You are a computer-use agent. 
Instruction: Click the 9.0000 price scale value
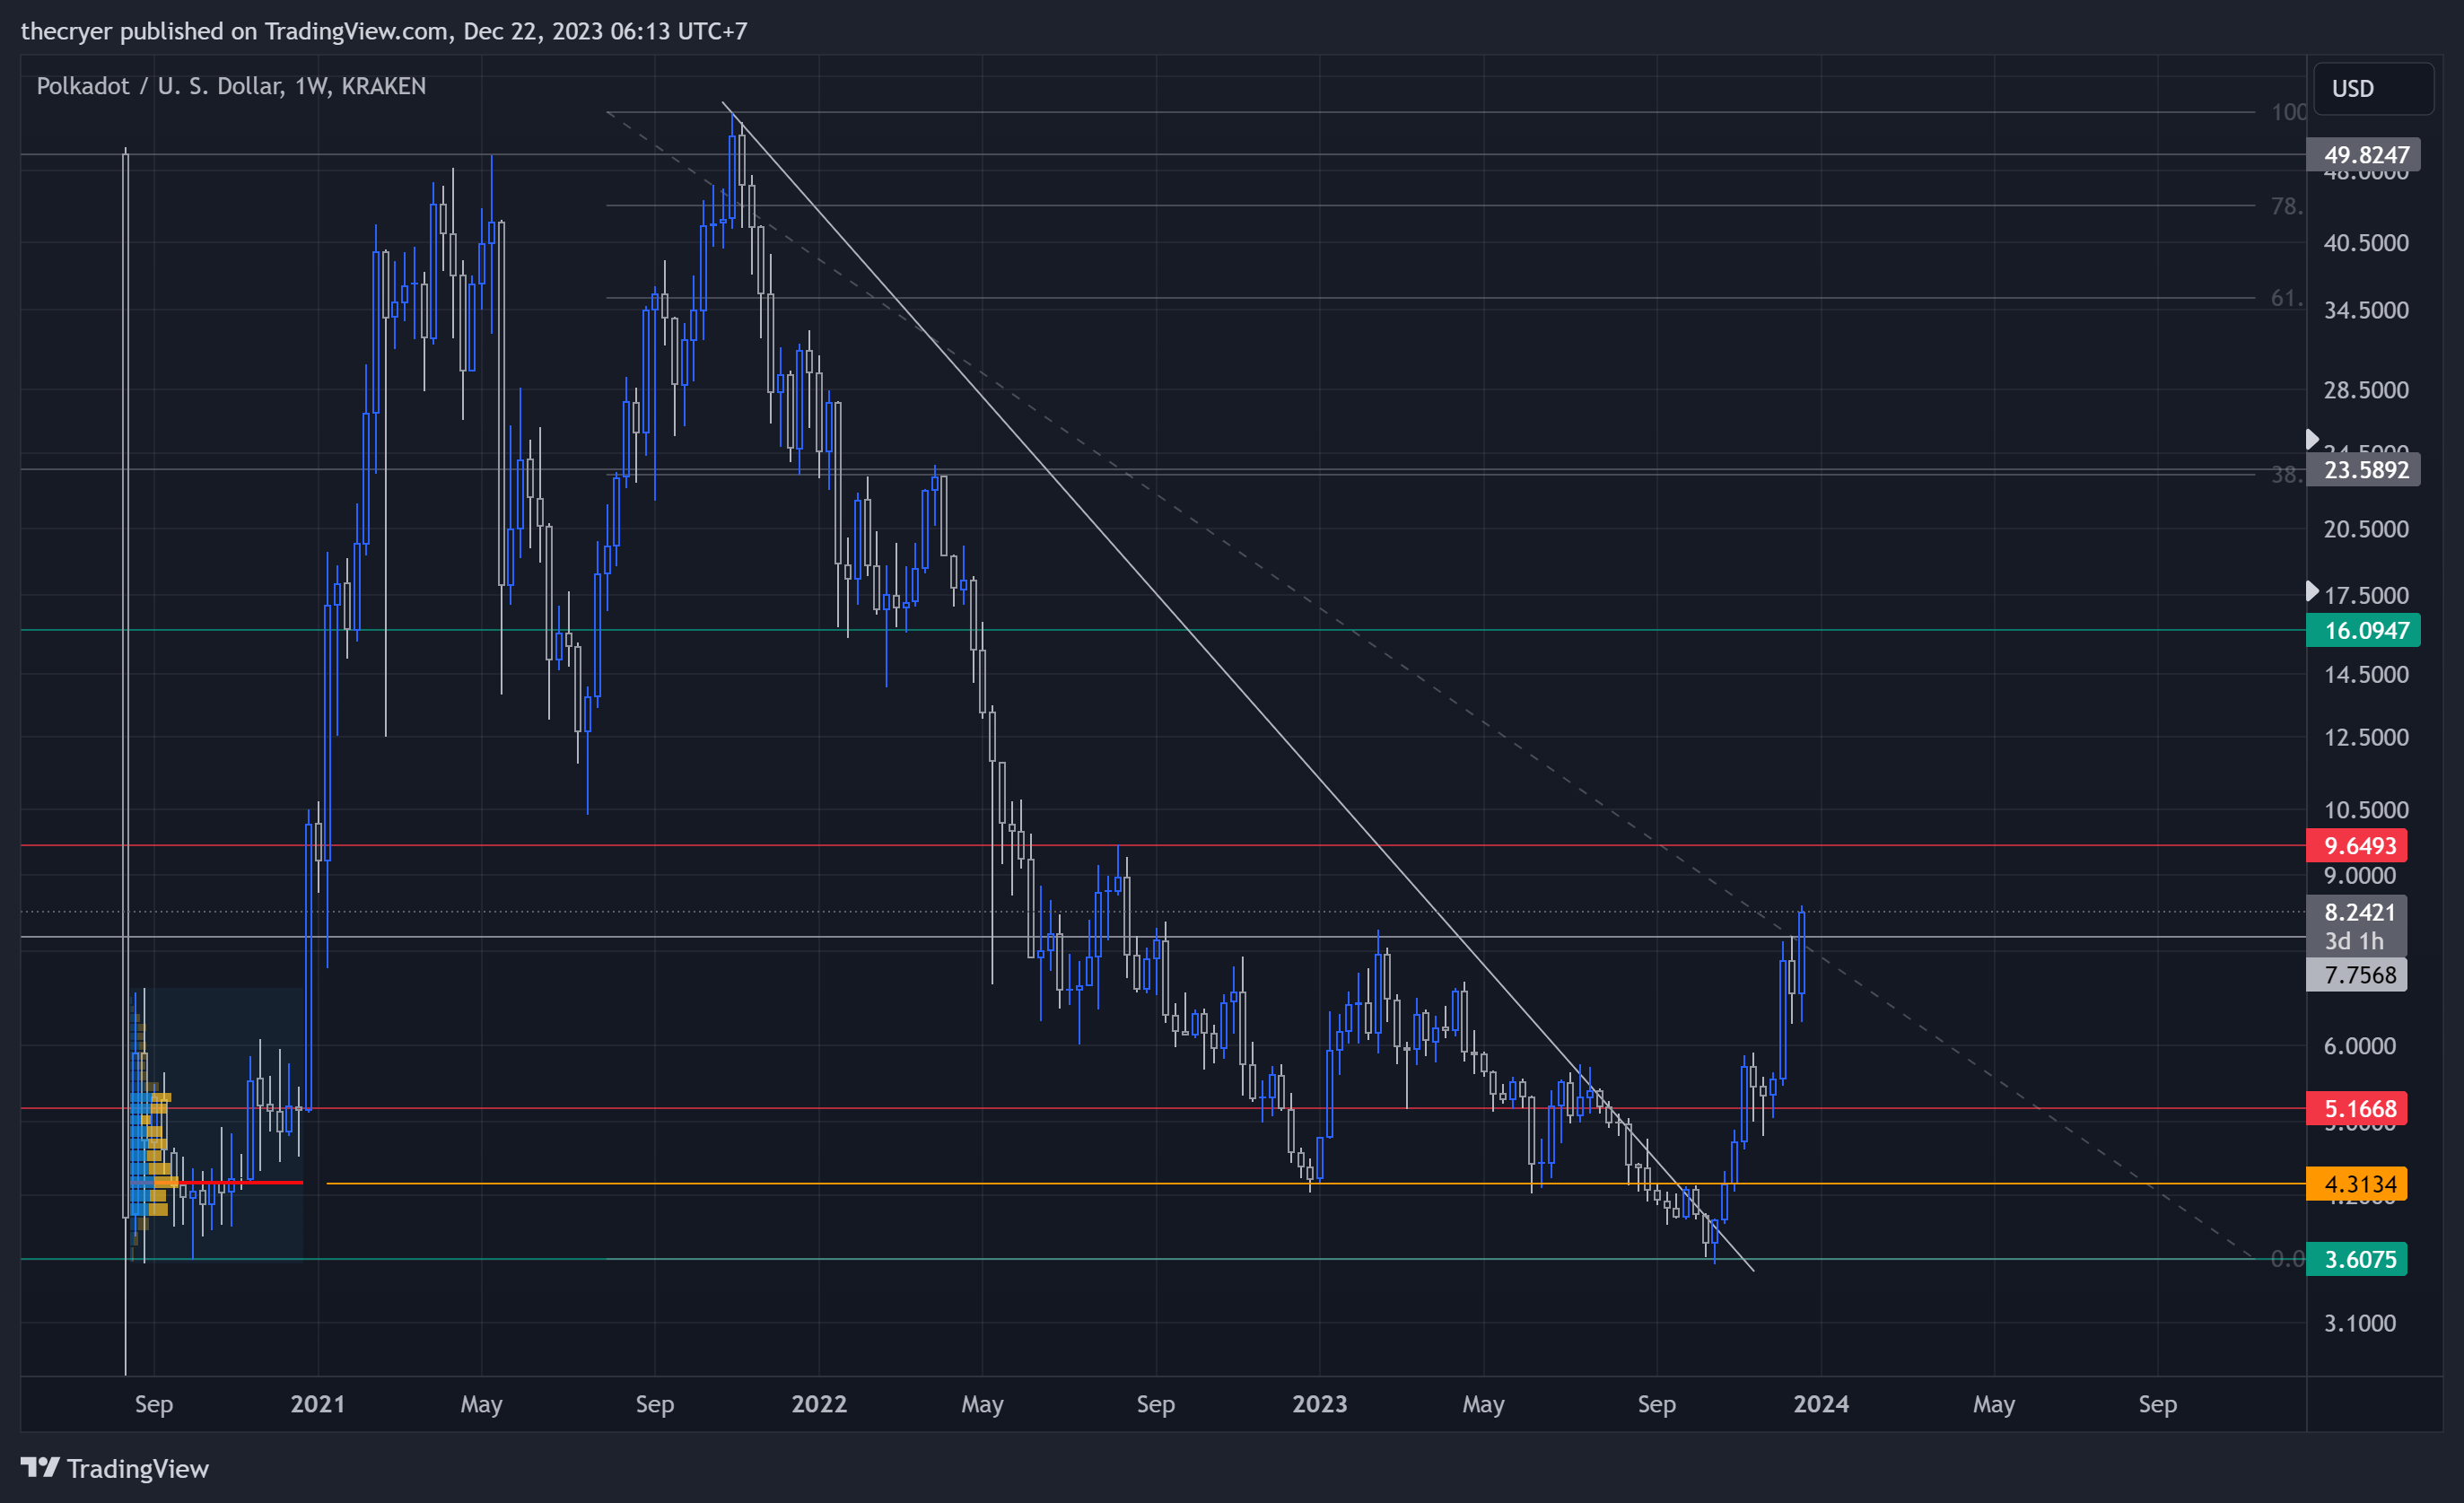coord(2360,876)
